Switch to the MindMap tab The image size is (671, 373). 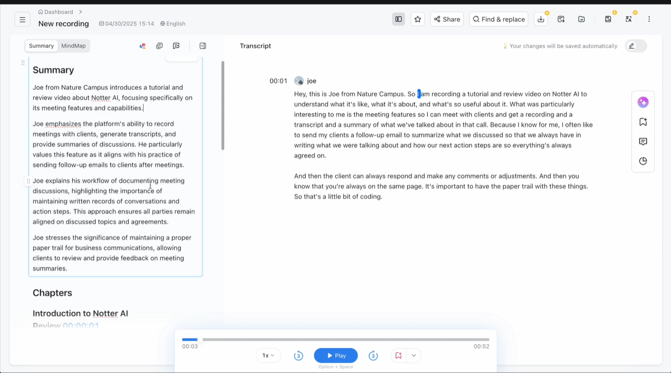[x=74, y=46]
